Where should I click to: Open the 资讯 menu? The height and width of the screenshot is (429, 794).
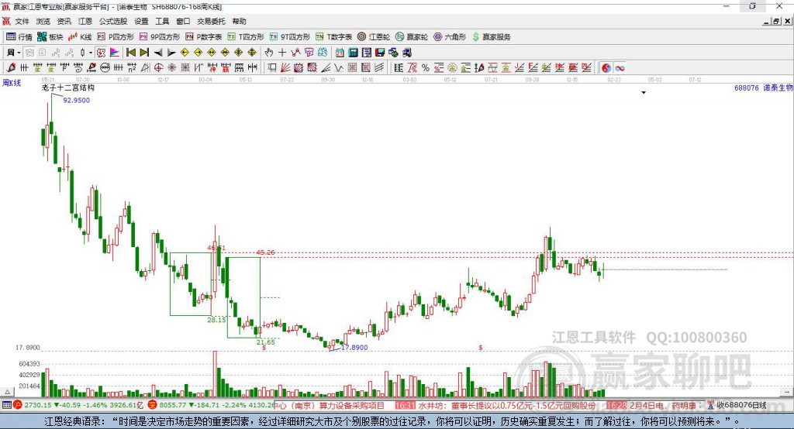tap(64, 21)
